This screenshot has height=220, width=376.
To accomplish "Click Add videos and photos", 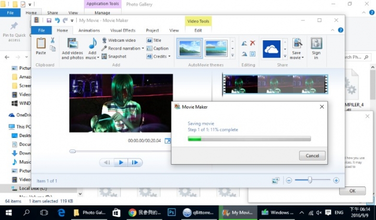I will [73, 49].
